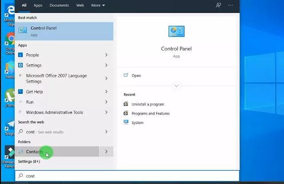Expand the People result arrow
The height and width of the screenshot is (184, 284).
[106, 55]
